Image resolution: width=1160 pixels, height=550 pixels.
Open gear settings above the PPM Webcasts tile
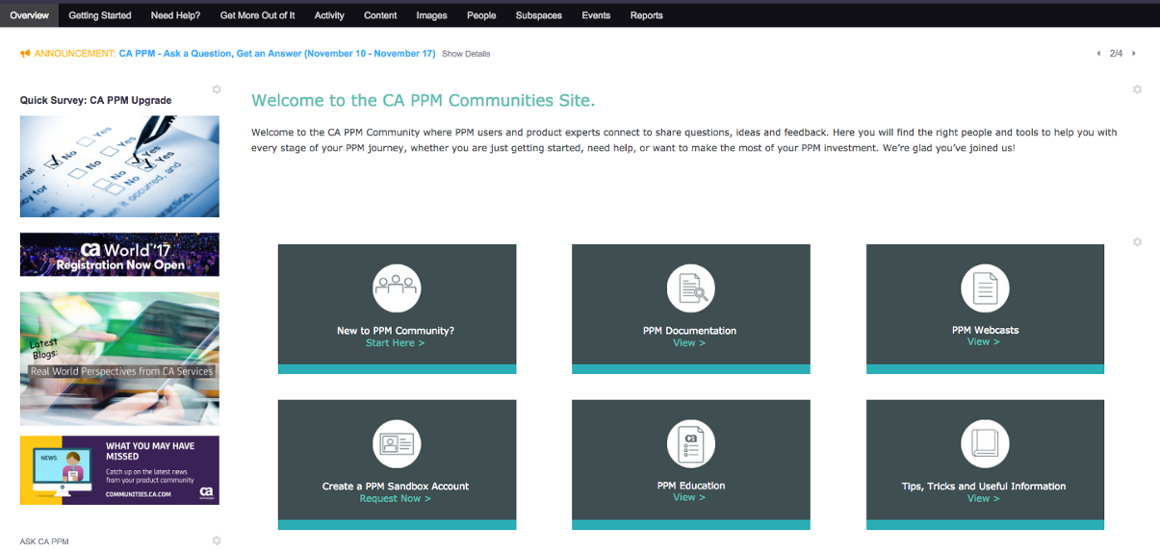coord(1137,242)
